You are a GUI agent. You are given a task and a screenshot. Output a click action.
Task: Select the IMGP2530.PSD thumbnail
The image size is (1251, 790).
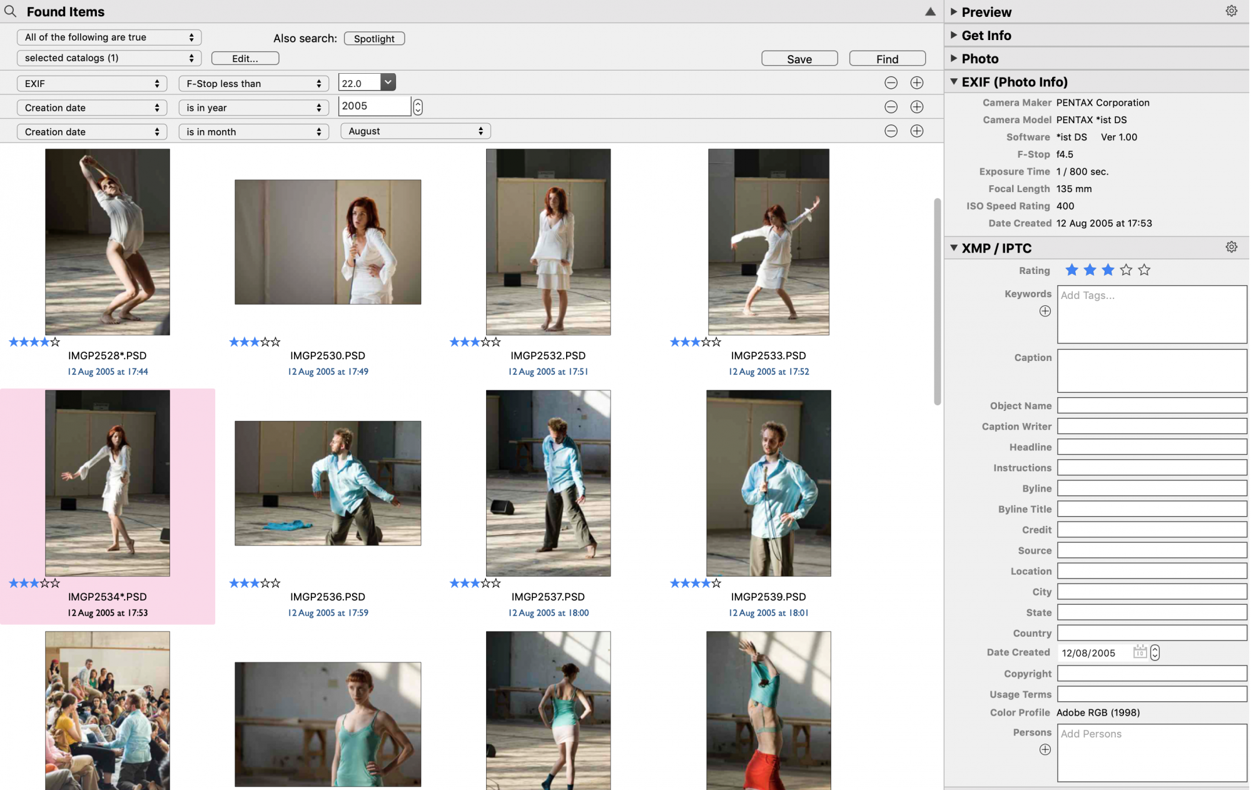coord(328,242)
